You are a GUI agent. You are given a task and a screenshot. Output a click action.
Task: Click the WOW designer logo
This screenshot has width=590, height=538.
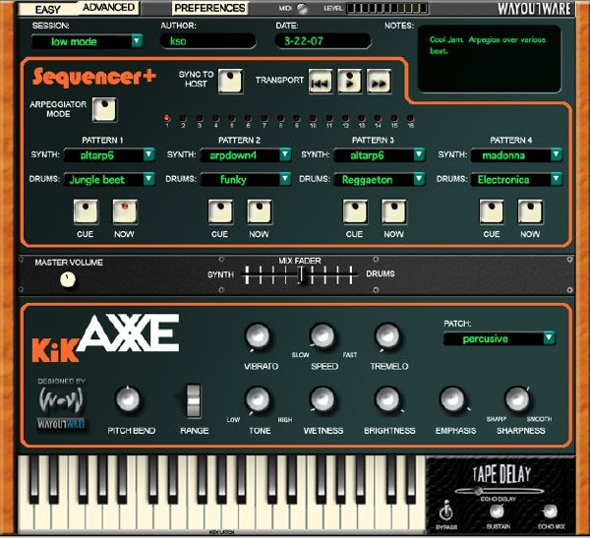pyautogui.click(x=61, y=400)
